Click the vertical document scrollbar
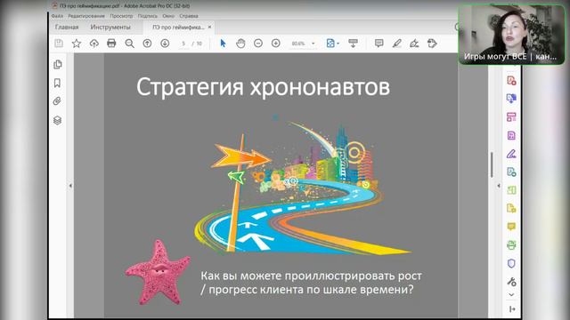This screenshot has width=570, height=320. 492,164
